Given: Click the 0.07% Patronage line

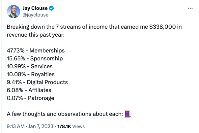Looking at the screenshot, I should 30,98.
